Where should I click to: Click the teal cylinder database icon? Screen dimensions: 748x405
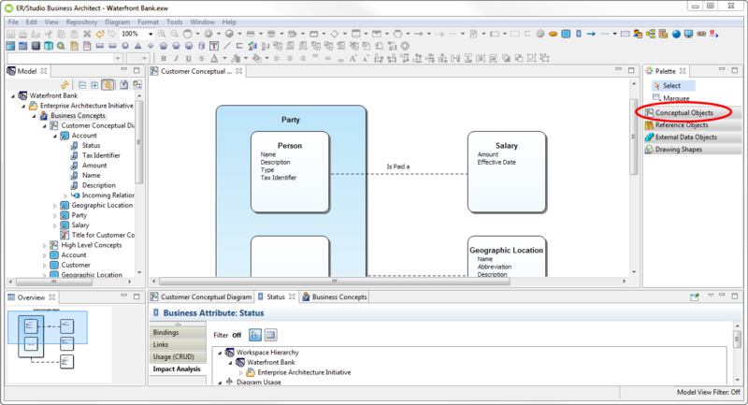49,46
